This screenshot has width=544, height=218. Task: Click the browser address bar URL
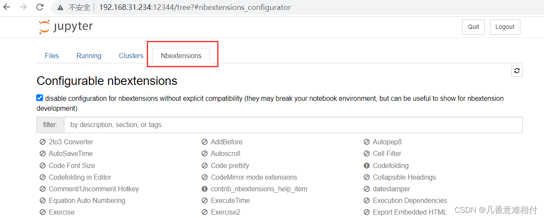click(195, 7)
